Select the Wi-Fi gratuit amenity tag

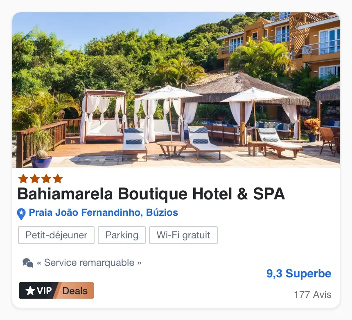click(183, 235)
